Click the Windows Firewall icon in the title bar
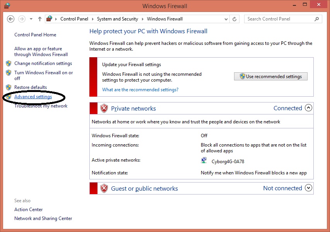Viewport: 330px width, 232px height. click(x=7, y=6)
